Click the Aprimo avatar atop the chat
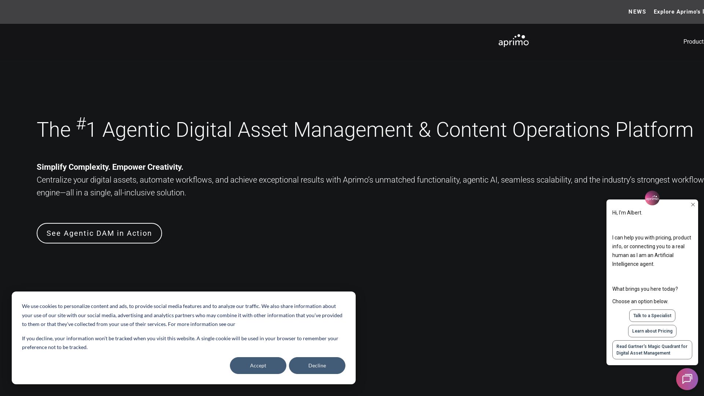704x396 pixels. 652,198
